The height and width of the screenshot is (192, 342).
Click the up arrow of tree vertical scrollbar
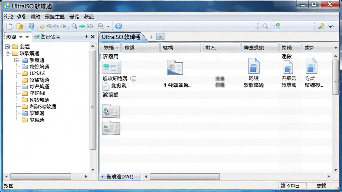[x=93, y=46]
